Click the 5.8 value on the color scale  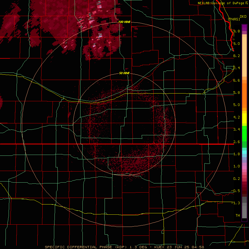(x=237, y=93)
